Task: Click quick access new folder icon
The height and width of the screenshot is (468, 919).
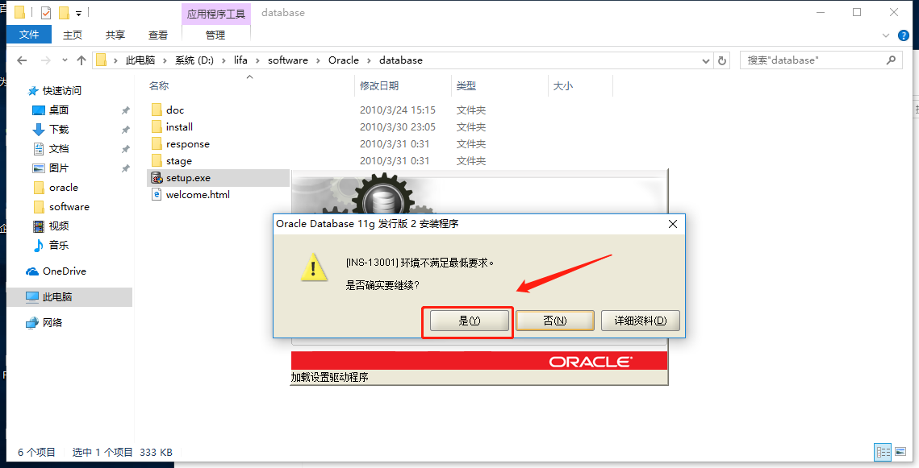Action: (64, 12)
